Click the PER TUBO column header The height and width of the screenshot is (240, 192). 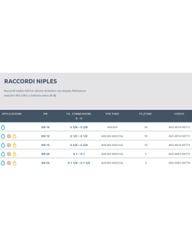click(112, 114)
